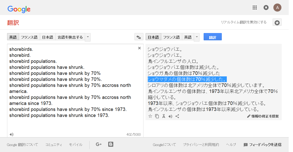Star the translation to save it
Viewport: 293px width, 152px height.
click(150, 116)
